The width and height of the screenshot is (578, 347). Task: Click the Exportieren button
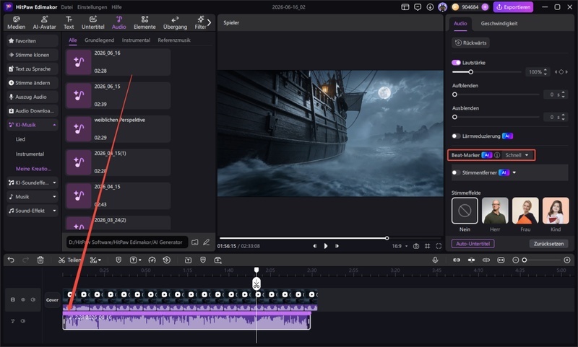tap(513, 7)
